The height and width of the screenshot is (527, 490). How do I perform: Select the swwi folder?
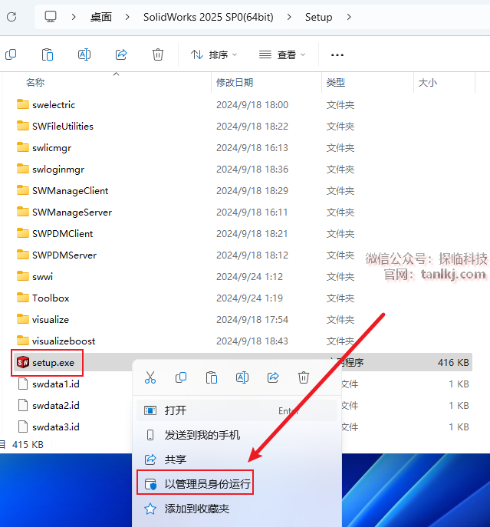(42, 277)
